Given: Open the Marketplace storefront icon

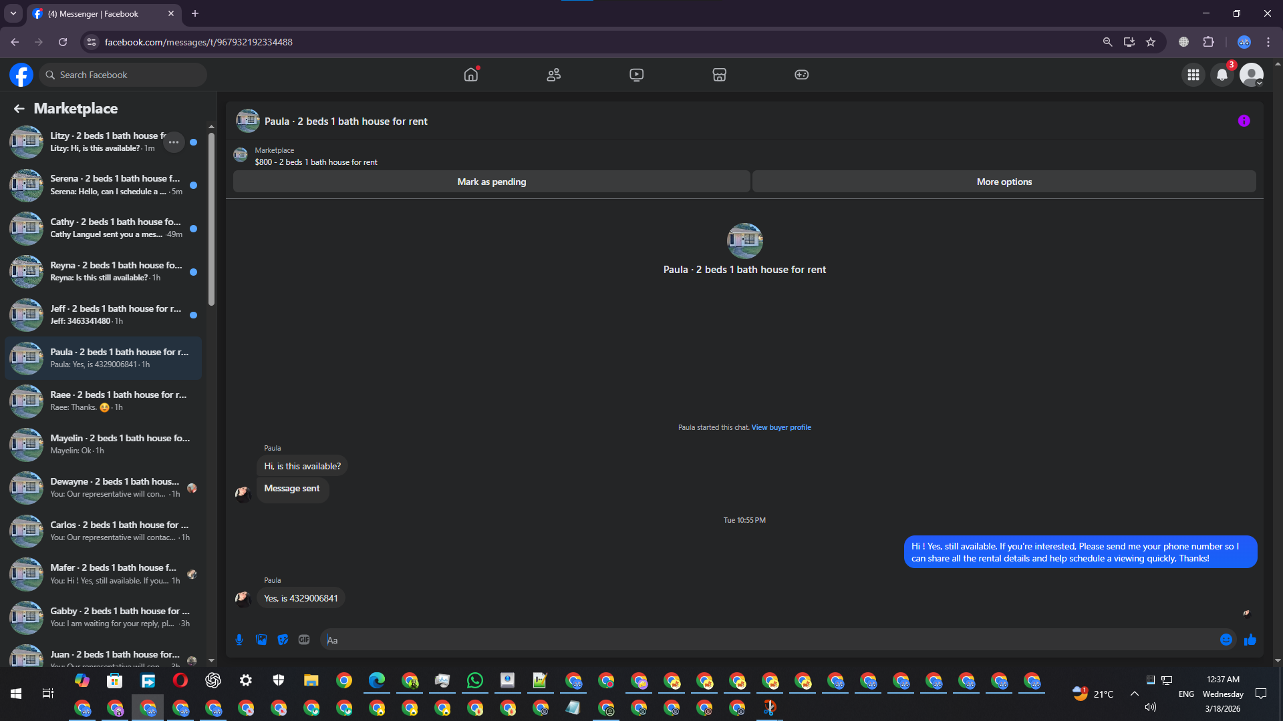Looking at the screenshot, I should coord(720,75).
